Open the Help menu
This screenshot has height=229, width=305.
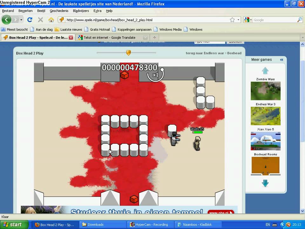pyautogui.click(x=109, y=11)
